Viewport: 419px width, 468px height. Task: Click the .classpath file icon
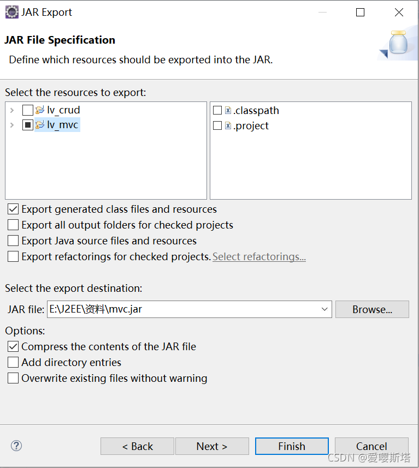coord(228,110)
